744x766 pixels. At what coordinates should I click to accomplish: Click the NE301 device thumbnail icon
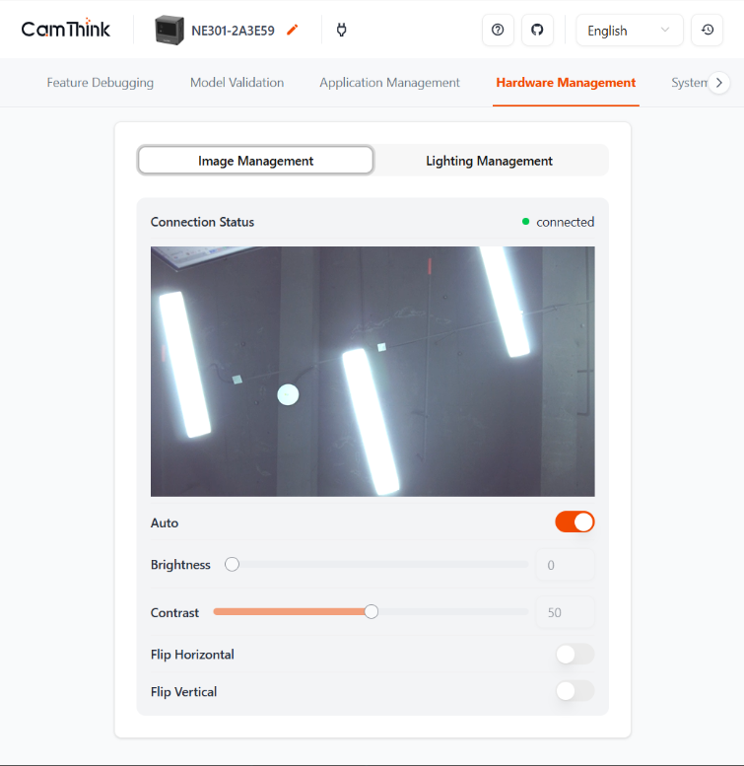169,30
